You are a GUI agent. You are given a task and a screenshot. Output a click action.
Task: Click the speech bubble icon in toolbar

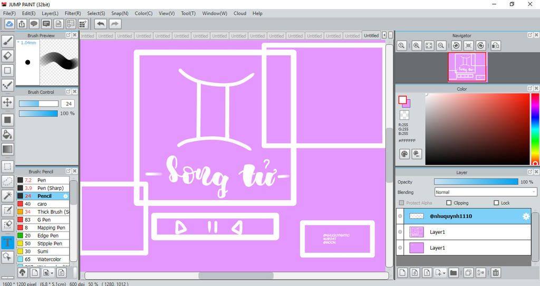[34, 24]
